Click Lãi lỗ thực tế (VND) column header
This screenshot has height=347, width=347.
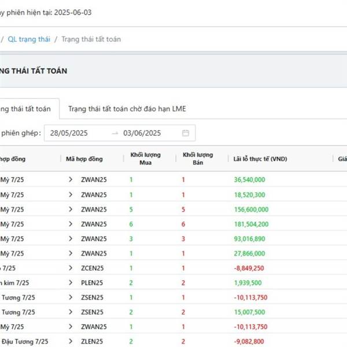pos(260,159)
